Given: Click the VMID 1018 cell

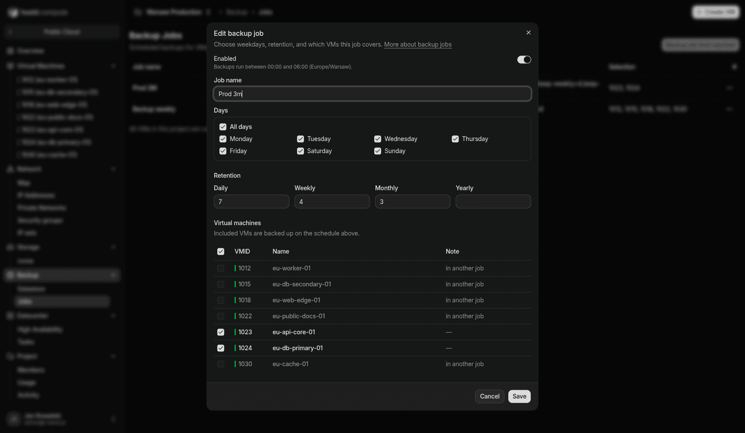Looking at the screenshot, I should click(x=243, y=300).
